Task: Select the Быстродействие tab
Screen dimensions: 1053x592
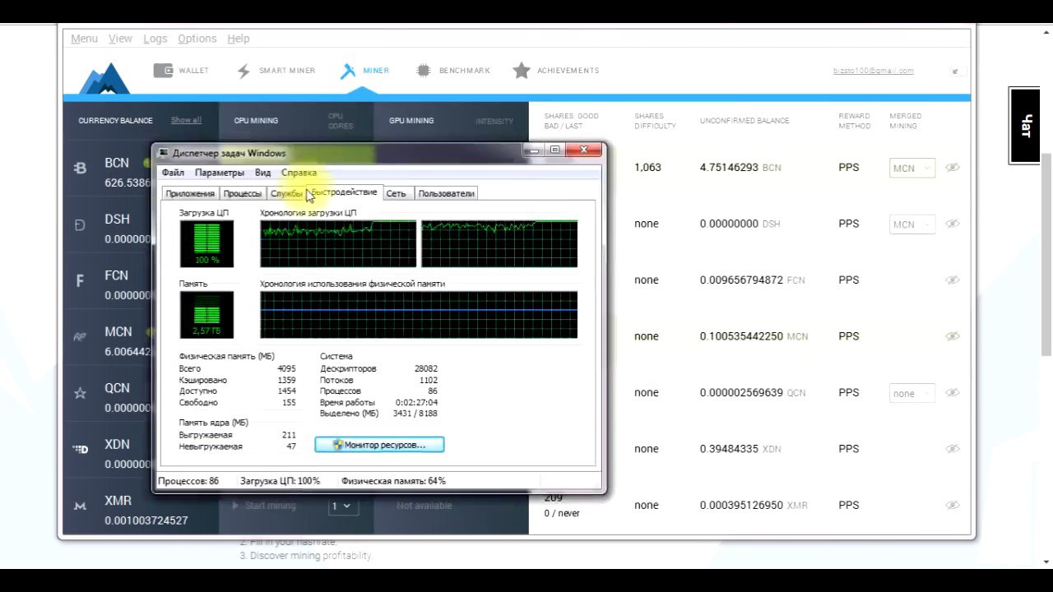Action: point(345,192)
